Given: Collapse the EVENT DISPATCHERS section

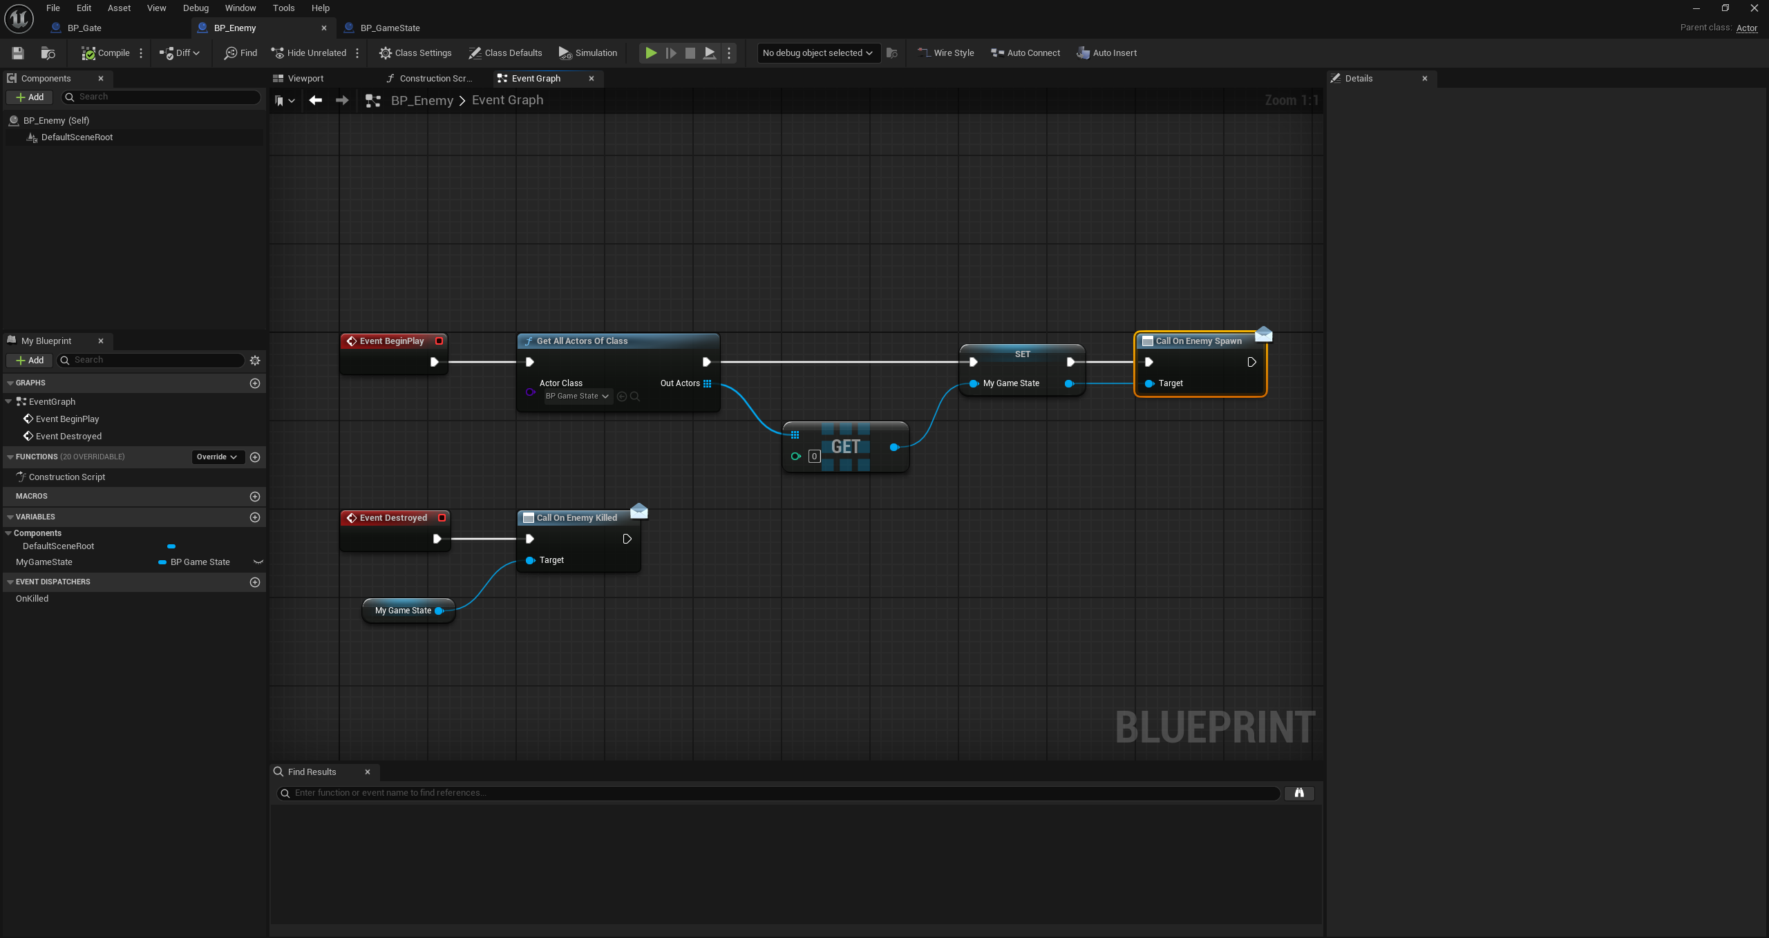Looking at the screenshot, I should click(x=10, y=582).
